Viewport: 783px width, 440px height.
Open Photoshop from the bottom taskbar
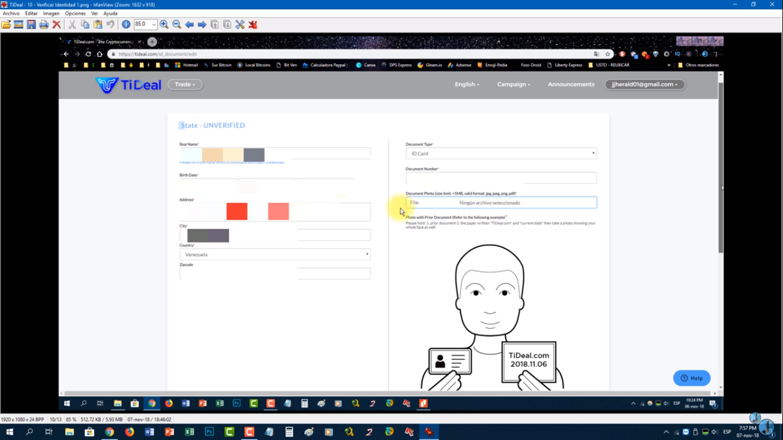pos(209,432)
